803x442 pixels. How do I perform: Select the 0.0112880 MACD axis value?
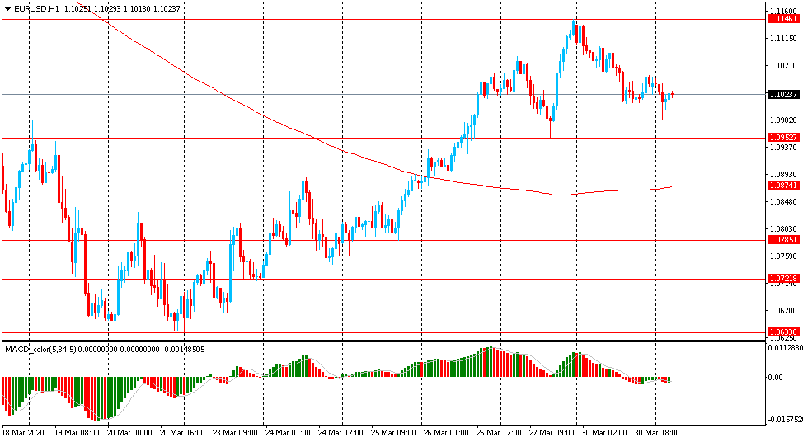(x=786, y=348)
